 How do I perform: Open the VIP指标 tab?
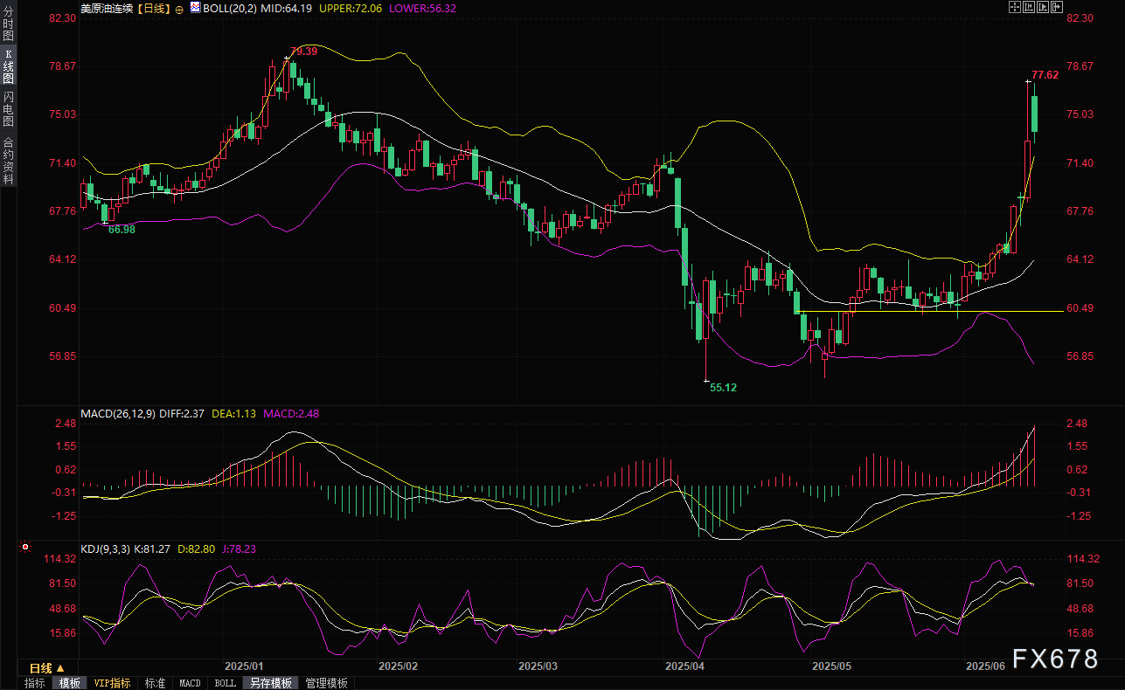click(x=112, y=683)
